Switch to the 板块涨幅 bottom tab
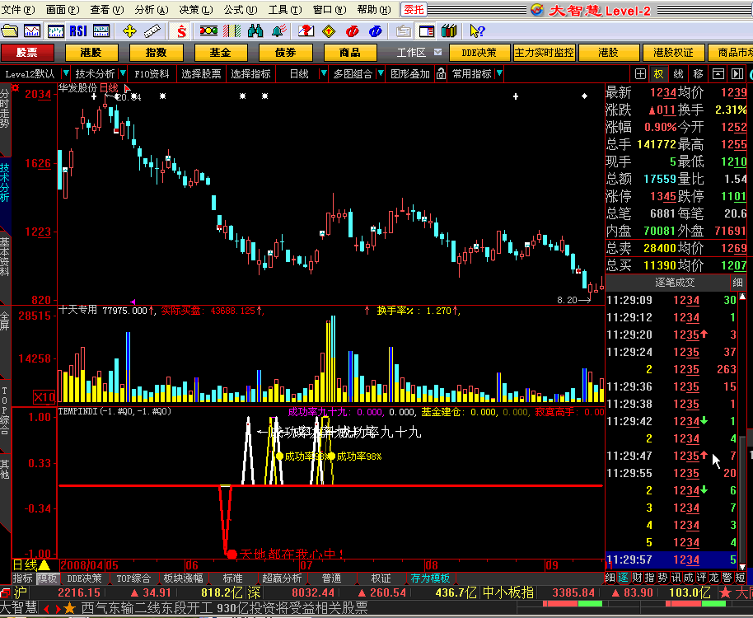 (184, 578)
